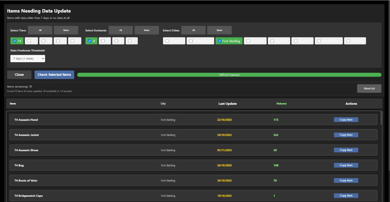Toggle the .0 enchant checkbox
The height and width of the screenshot is (202, 390).
[x=90, y=41]
